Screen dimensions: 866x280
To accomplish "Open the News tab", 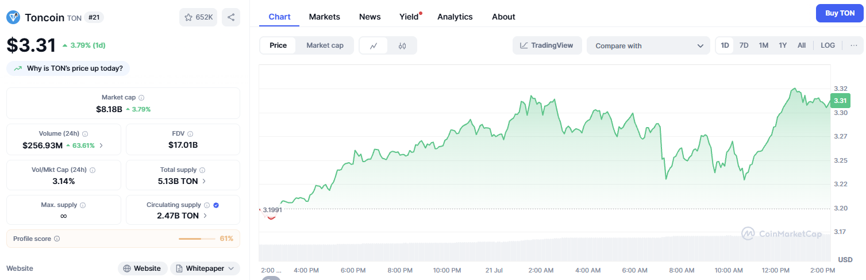I will click(x=370, y=17).
